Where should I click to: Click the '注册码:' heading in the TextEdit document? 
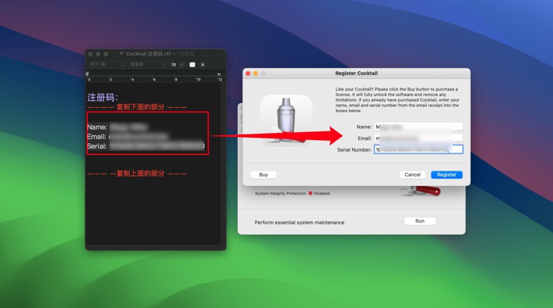103,97
